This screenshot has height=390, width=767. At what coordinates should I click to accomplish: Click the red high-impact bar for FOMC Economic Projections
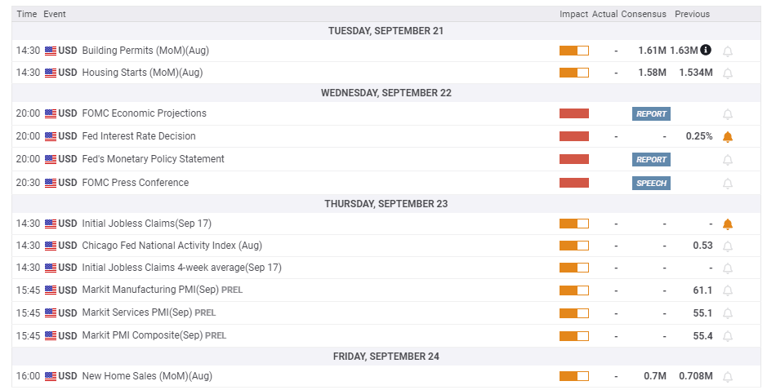[x=574, y=113]
